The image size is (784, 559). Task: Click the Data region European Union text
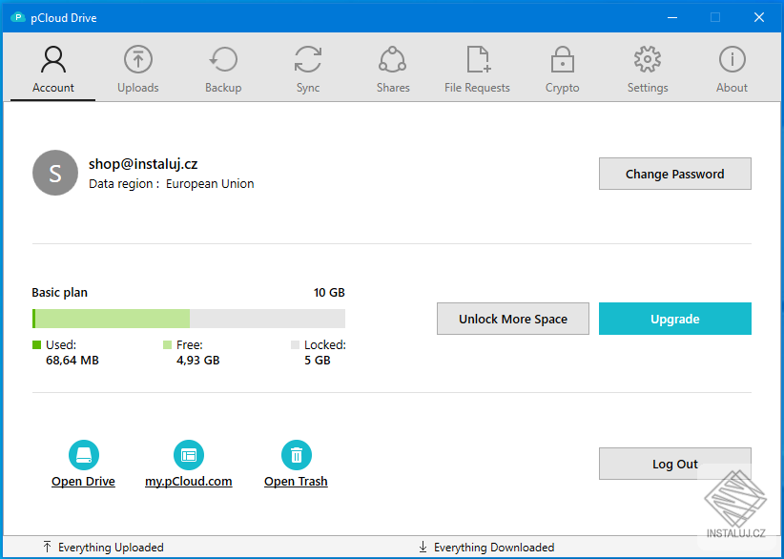172,183
